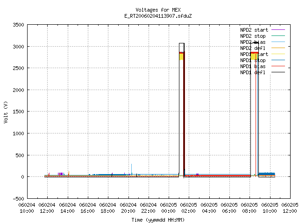The height and width of the screenshot is (224, 299).
Task: Click the 060204 22:00 x-axis label
Action: [149, 208]
